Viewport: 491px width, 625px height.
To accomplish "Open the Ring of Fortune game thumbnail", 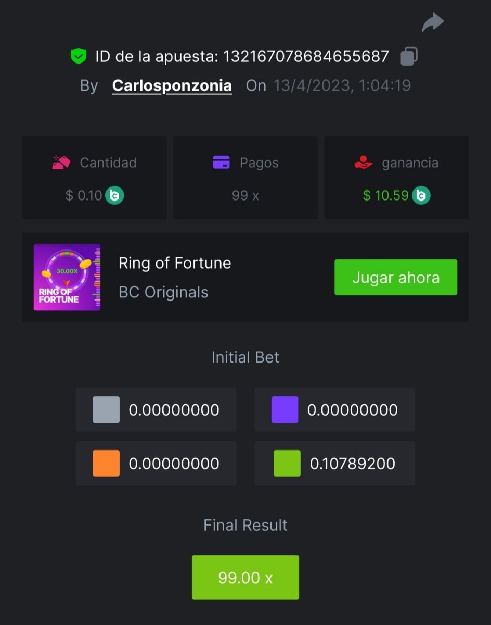I will [67, 277].
